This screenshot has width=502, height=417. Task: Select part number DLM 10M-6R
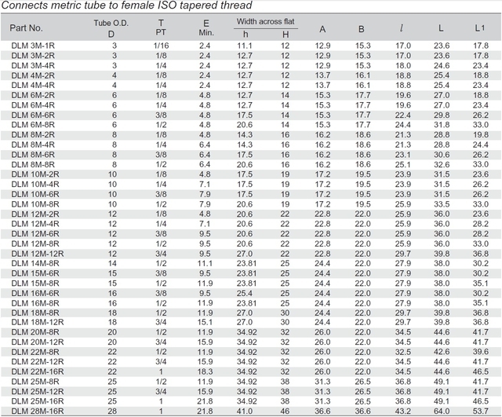35,194
